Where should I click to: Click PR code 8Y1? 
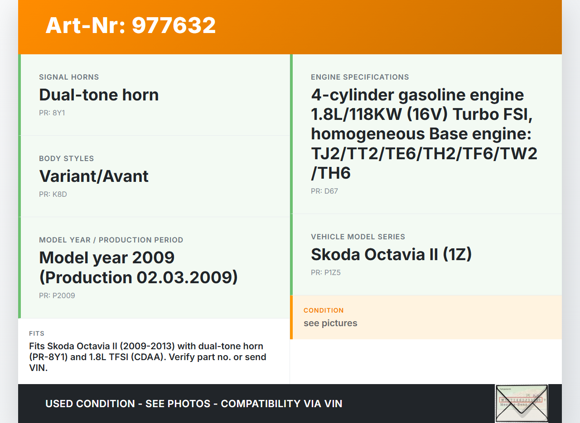[52, 113]
